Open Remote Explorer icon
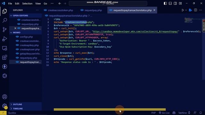205x115 pixels. pos(4,48)
